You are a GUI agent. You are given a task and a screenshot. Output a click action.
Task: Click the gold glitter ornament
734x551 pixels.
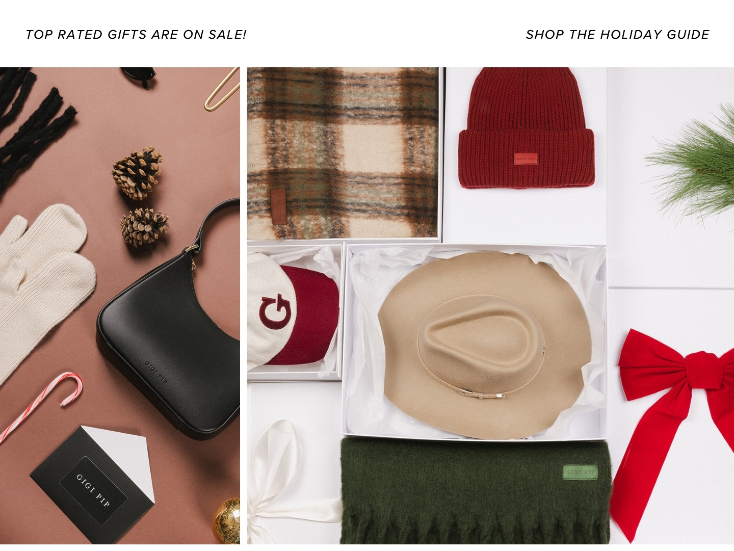[x=226, y=521]
